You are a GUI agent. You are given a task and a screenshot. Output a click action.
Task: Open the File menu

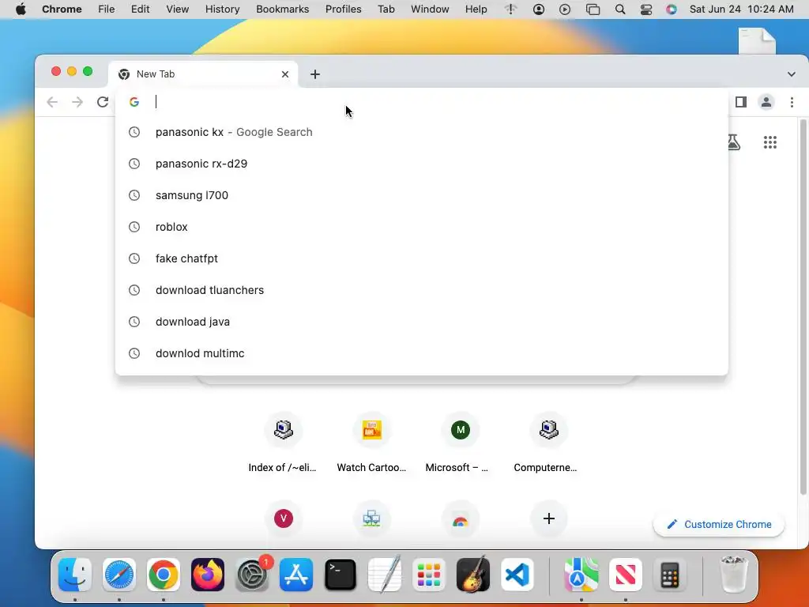coord(107,9)
